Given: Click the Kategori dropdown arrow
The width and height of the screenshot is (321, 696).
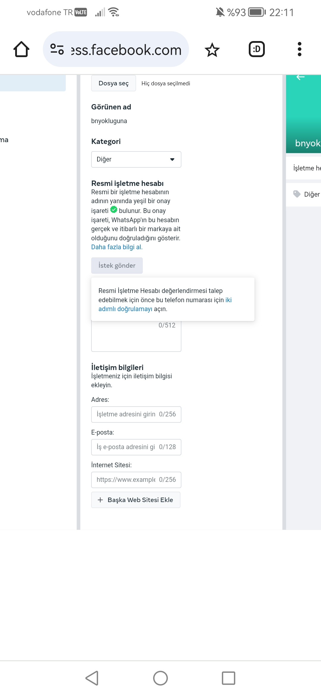Looking at the screenshot, I should click(172, 159).
